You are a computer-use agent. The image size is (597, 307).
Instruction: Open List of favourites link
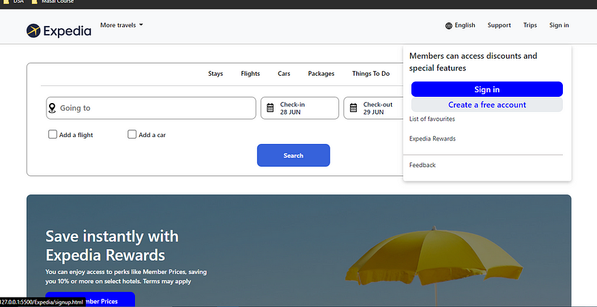432,119
